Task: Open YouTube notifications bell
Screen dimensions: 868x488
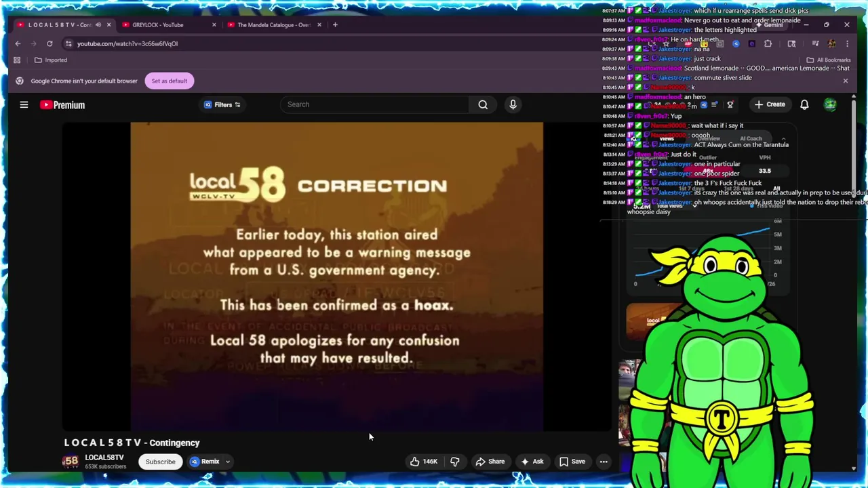Action: 804,104
